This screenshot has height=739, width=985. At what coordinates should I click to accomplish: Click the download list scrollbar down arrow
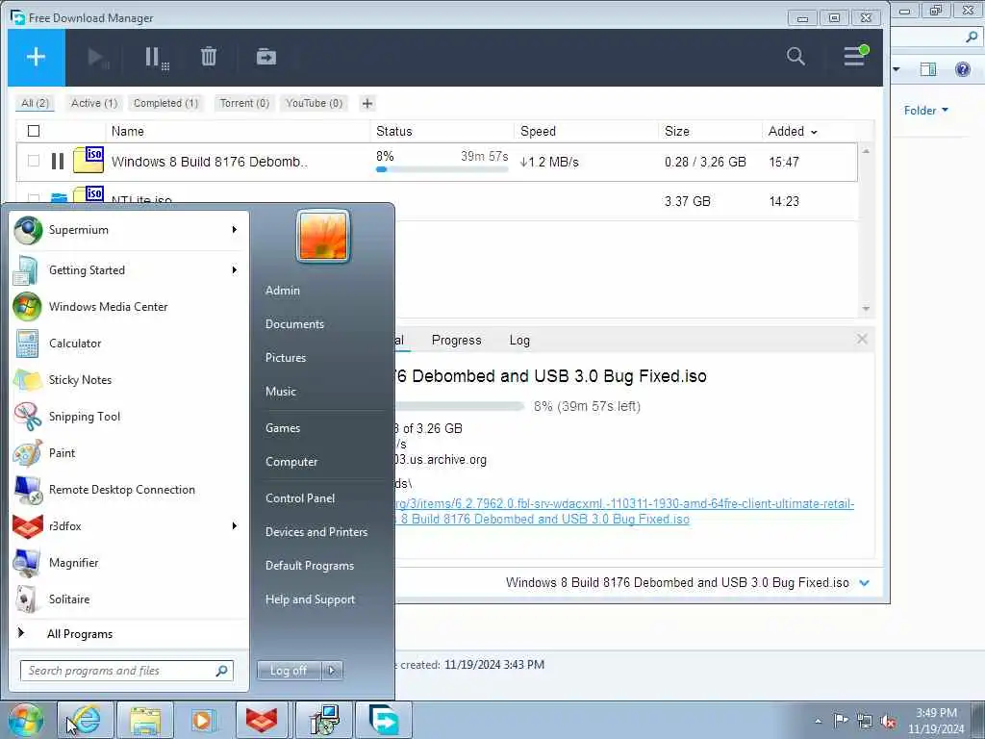867,309
